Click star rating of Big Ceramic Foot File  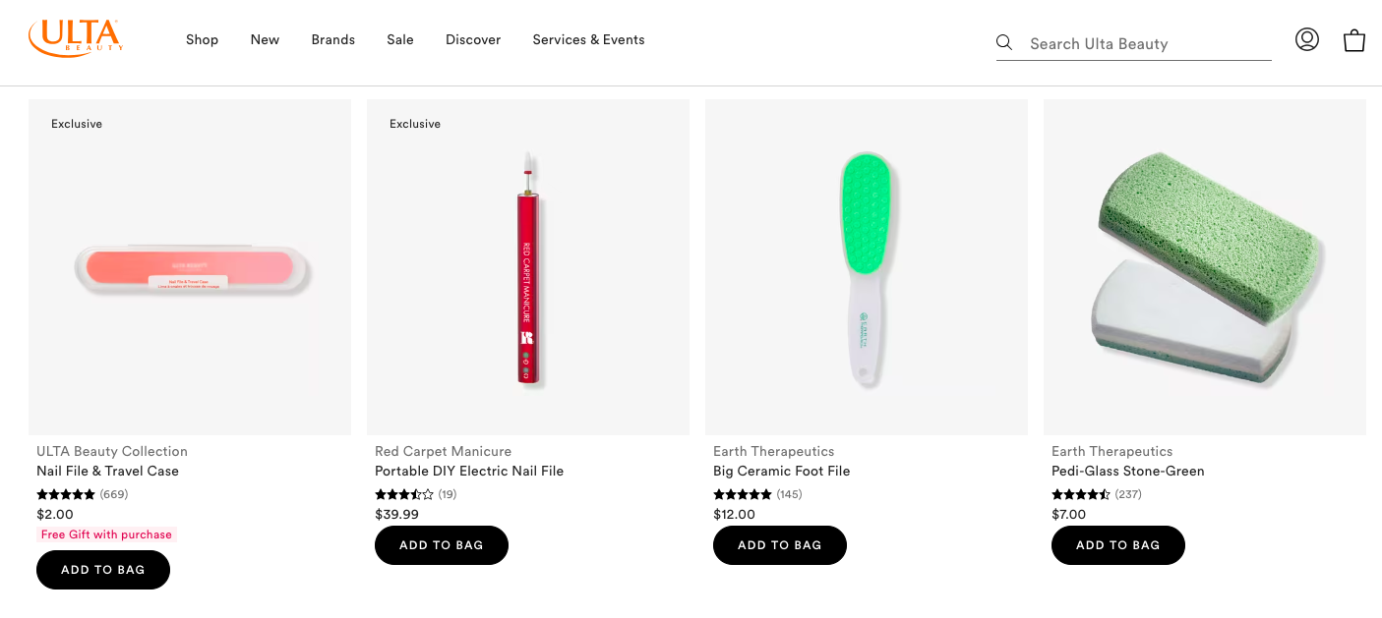point(743,494)
